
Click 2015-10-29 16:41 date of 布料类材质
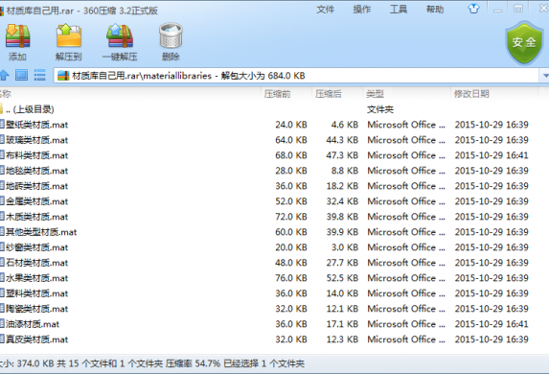pyautogui.click(x=492, y=155)
